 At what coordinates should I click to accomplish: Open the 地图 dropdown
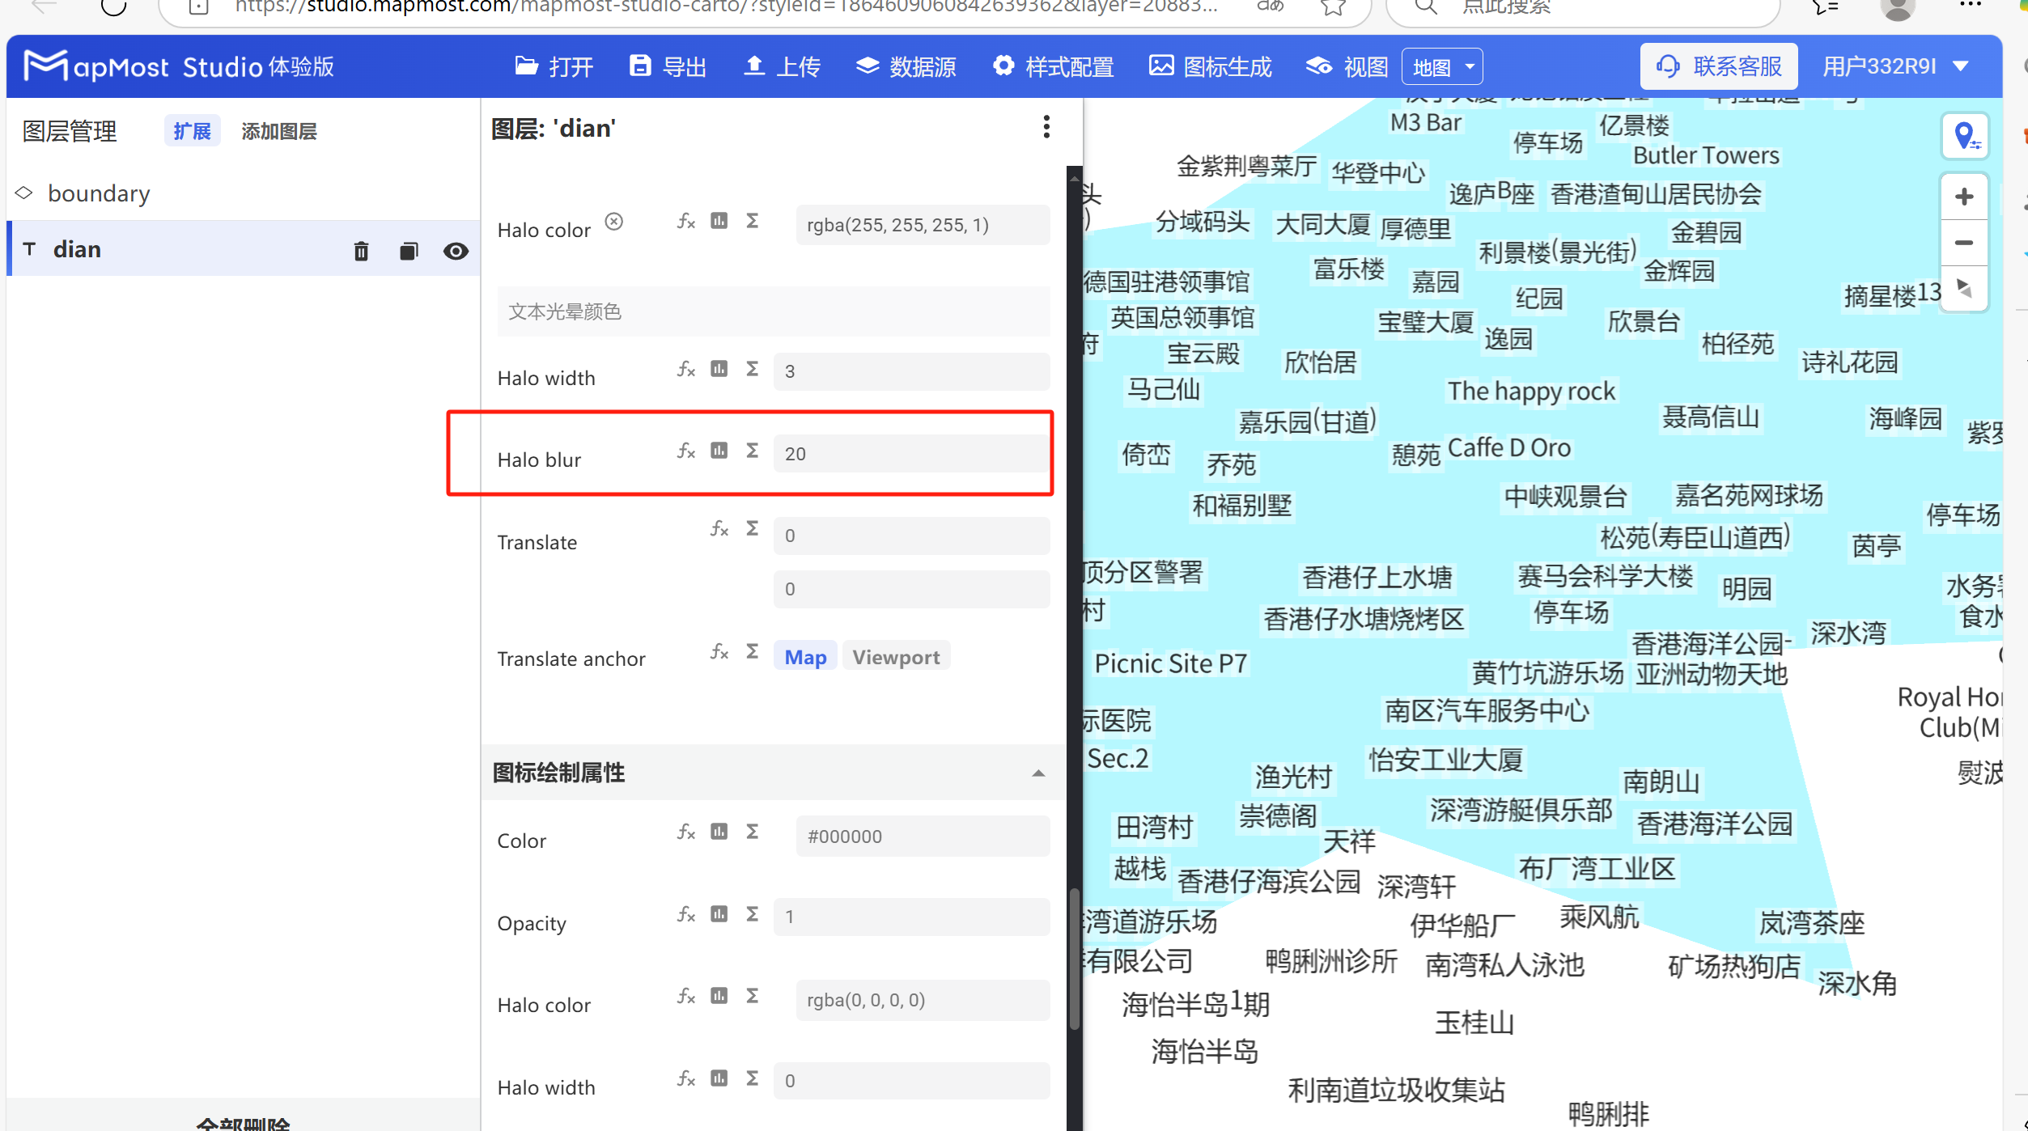[1441, 66]
